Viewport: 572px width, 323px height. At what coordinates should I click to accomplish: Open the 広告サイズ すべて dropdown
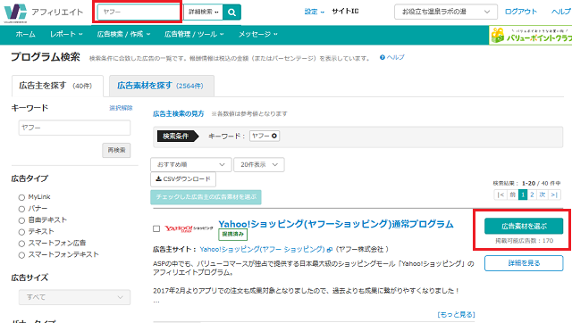click(x=74, y=297)
